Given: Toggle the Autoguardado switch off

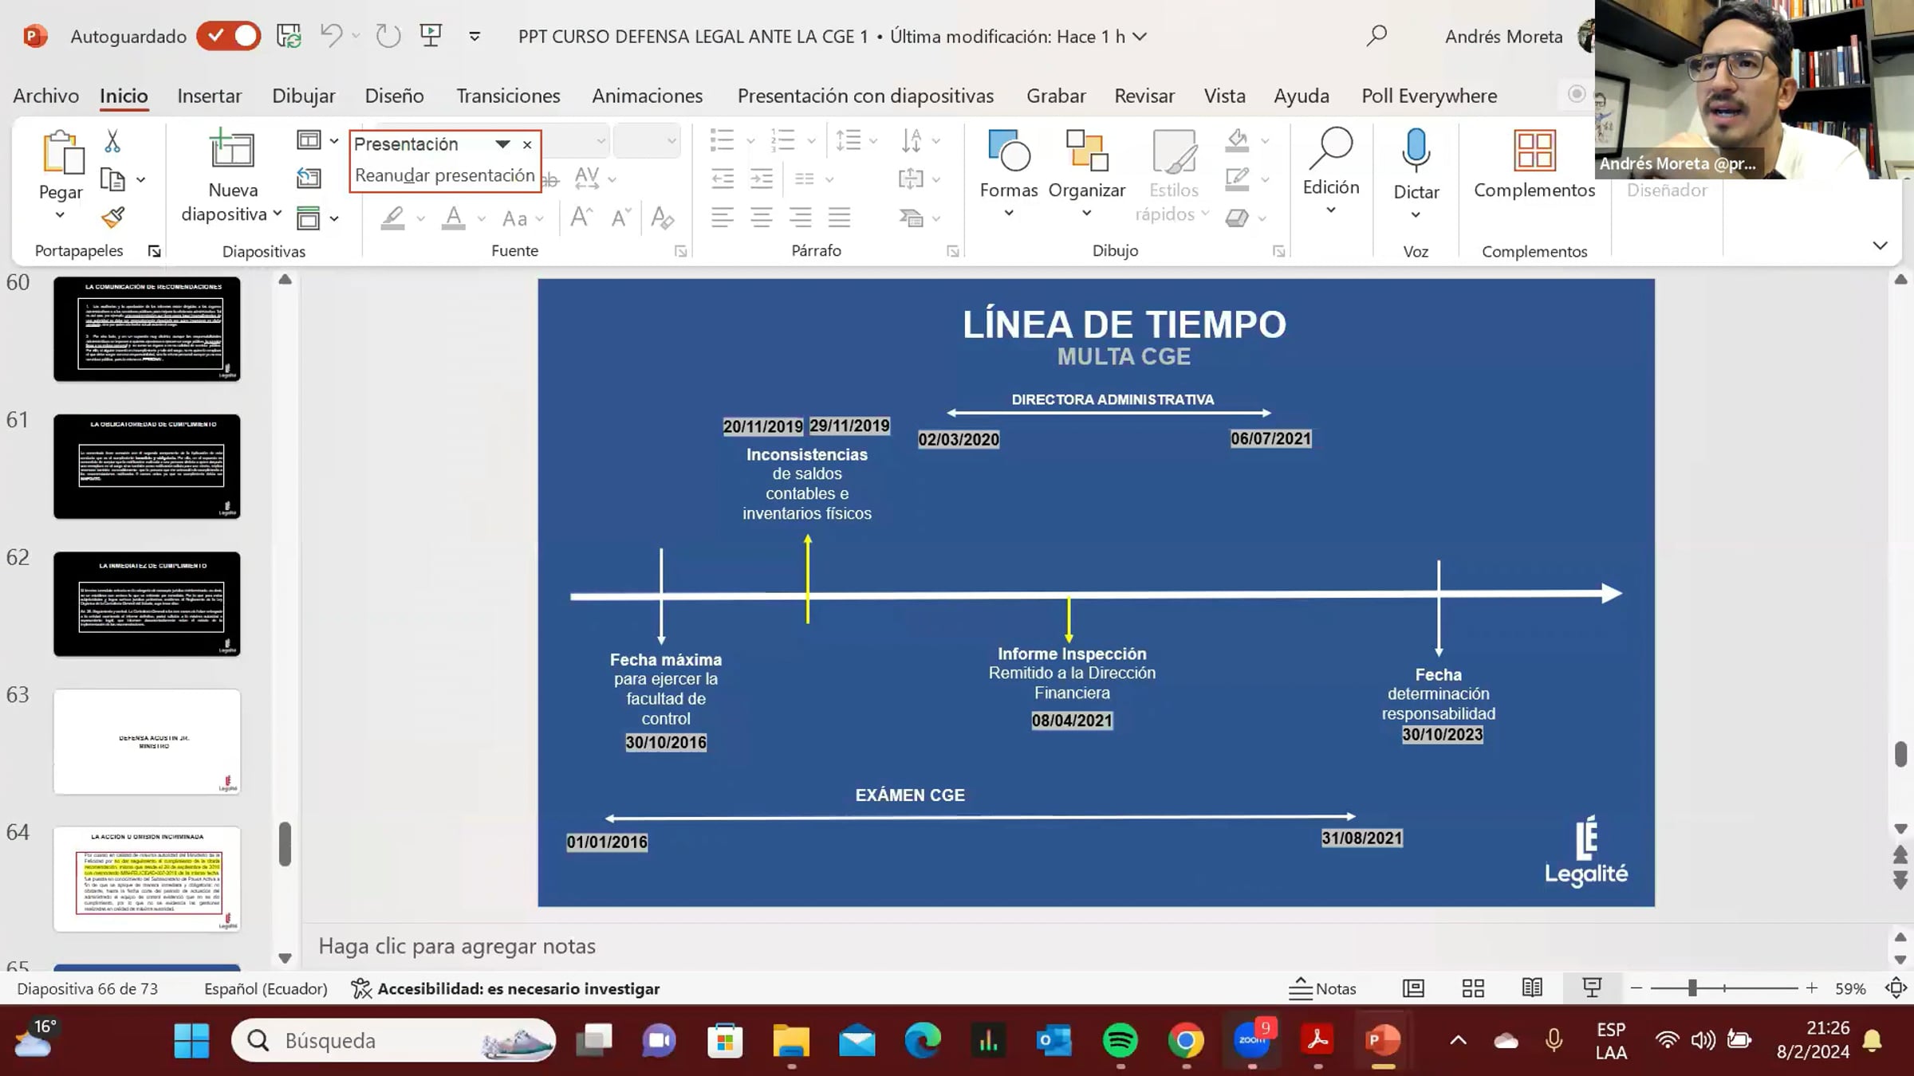Looking at the screenshot, I should [x=230, y=36].
